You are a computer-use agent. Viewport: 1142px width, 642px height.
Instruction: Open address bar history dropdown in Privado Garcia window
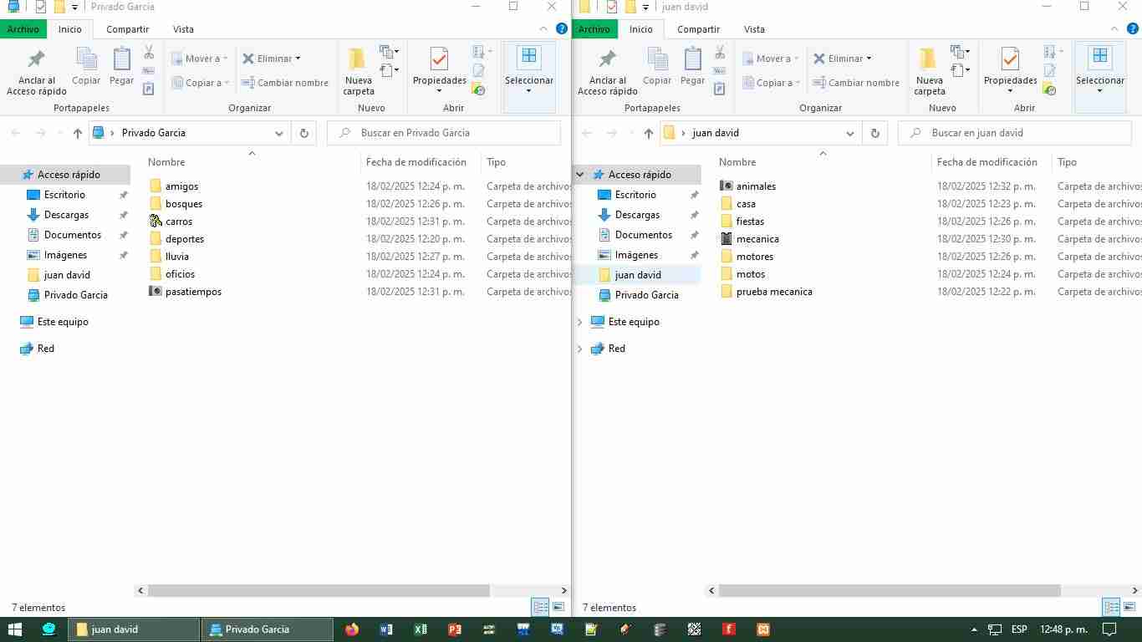pos(279,133)
